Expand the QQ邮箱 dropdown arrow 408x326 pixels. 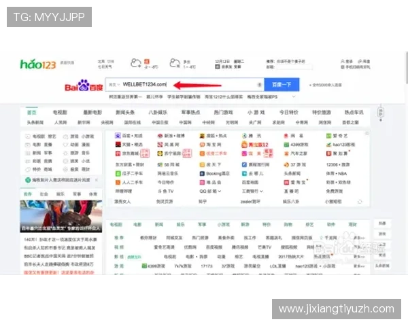click(x=220, y=192)
